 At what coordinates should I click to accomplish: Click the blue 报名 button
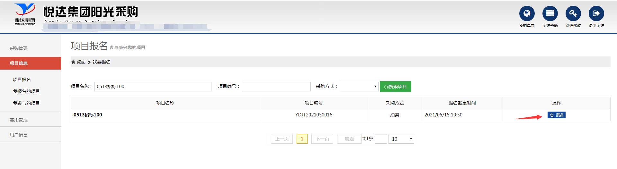(556, 115)
